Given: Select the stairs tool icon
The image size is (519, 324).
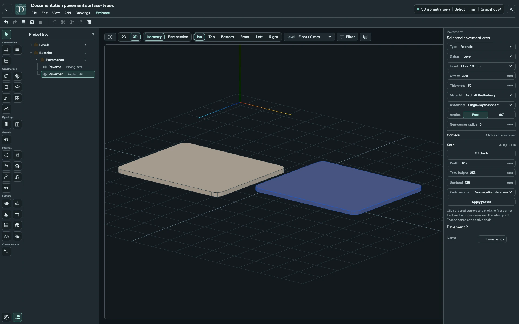Looking at the screenshot, I should pyautogui.click(x=6, y=98).
